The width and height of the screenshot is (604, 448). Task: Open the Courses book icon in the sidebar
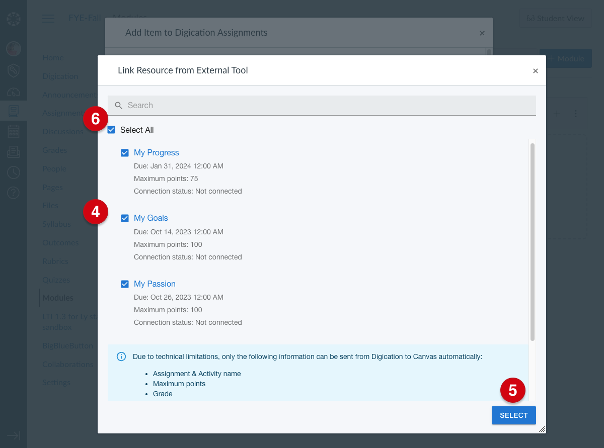click(x=14, y=111)
